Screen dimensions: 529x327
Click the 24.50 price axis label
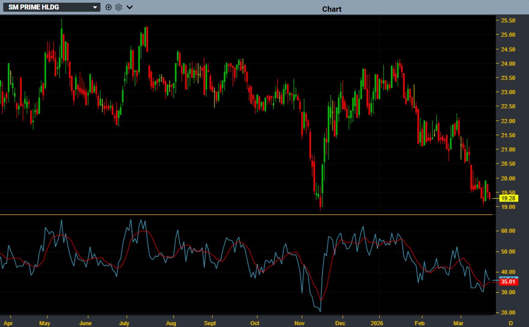pyautogui.click(x=508, y=50)
